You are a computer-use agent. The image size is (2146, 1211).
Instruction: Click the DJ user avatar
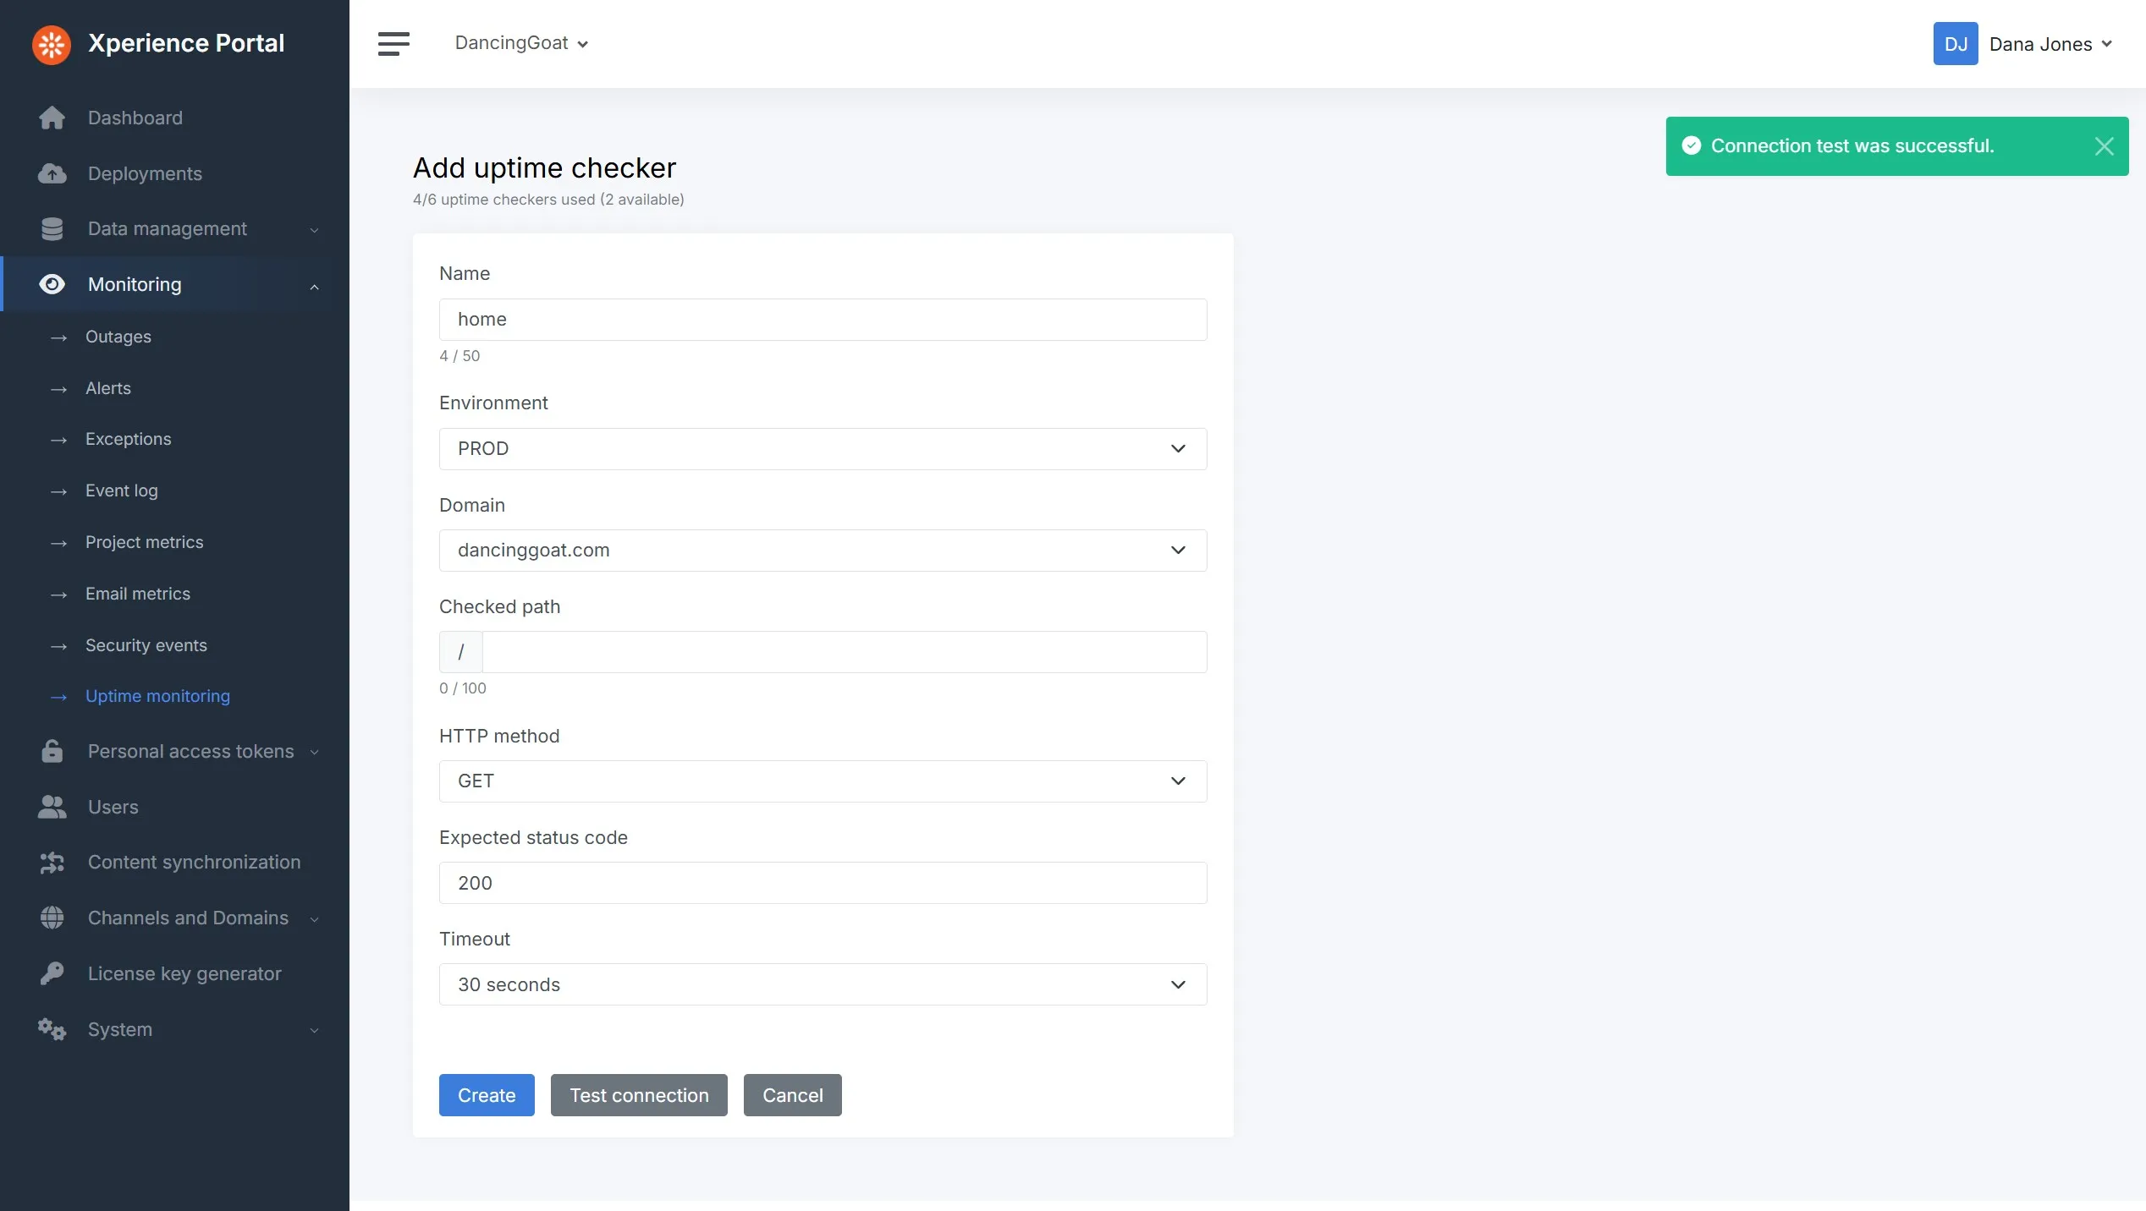(x=1955, y=44)
